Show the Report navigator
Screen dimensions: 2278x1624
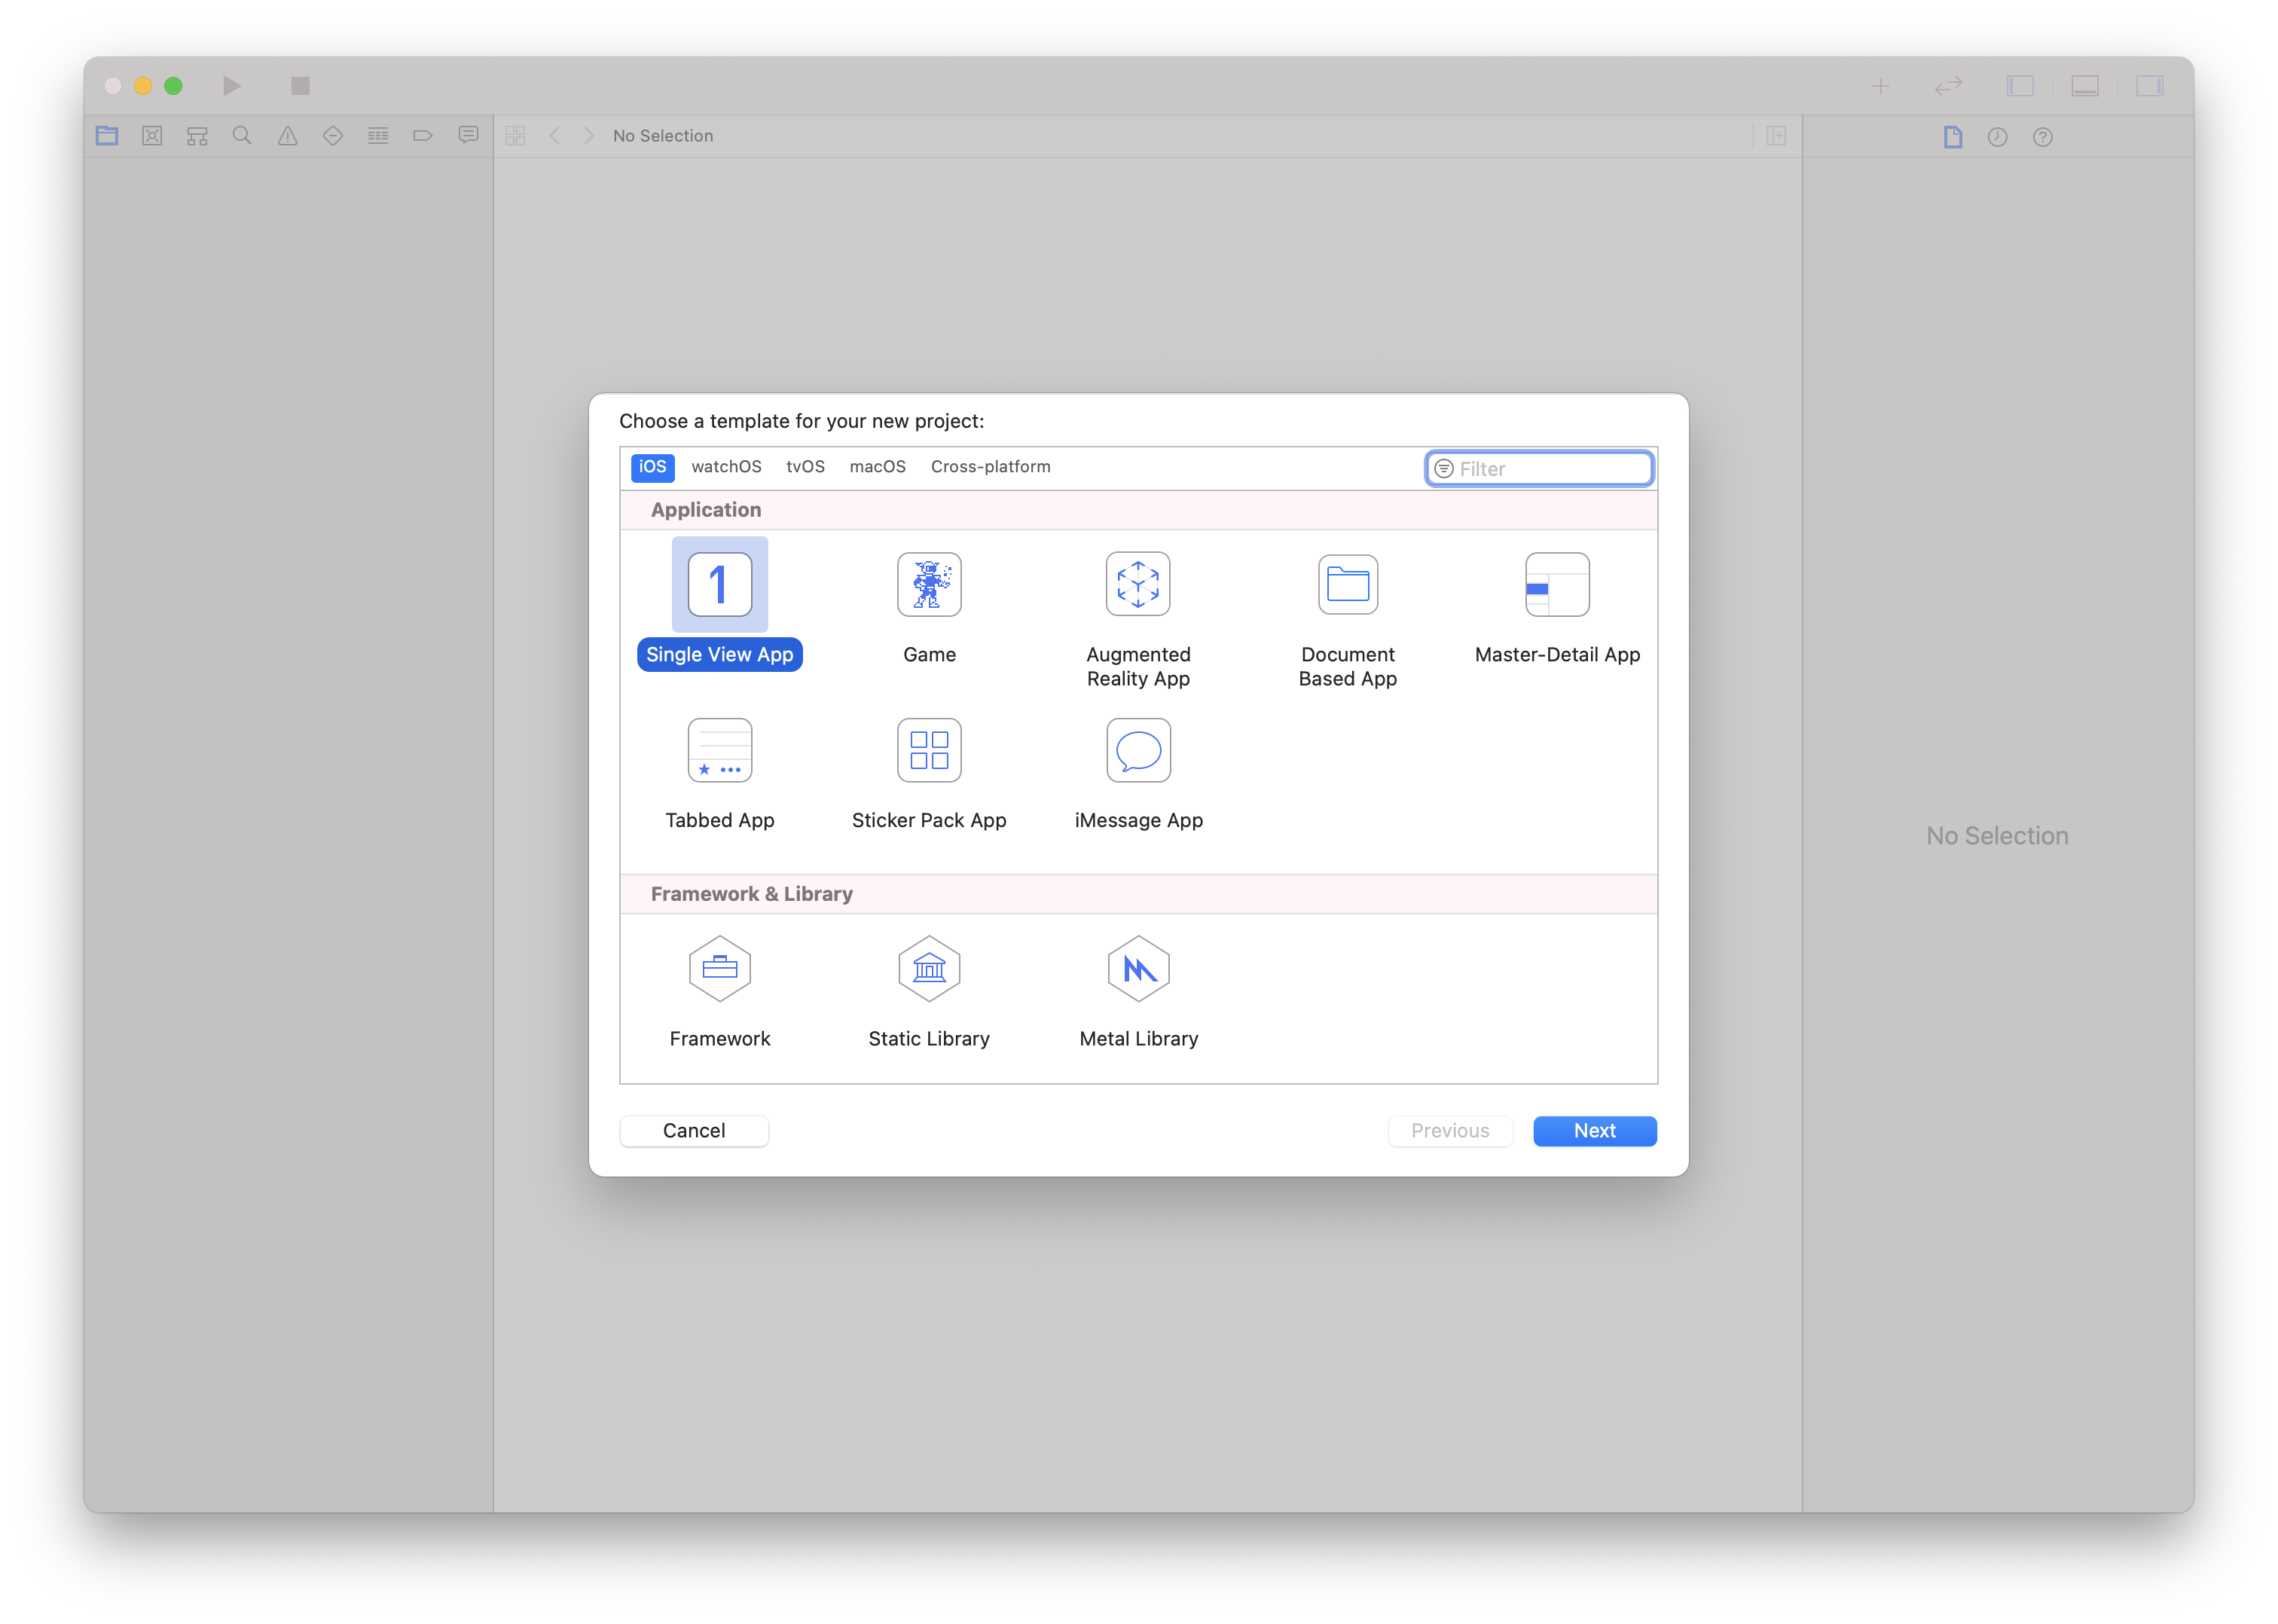pos(468,136)
